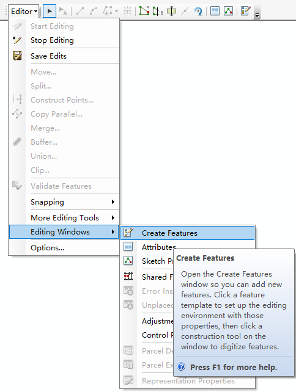Select the Edit Tool arrow icon
296x392 pixels.
click(50, 11)
